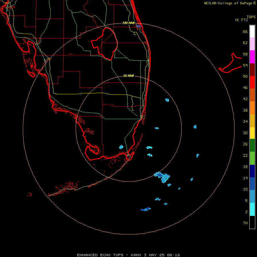Choose the navy blue legend swatch
This screenshot has width=257, height=257.
coord(252,171)
